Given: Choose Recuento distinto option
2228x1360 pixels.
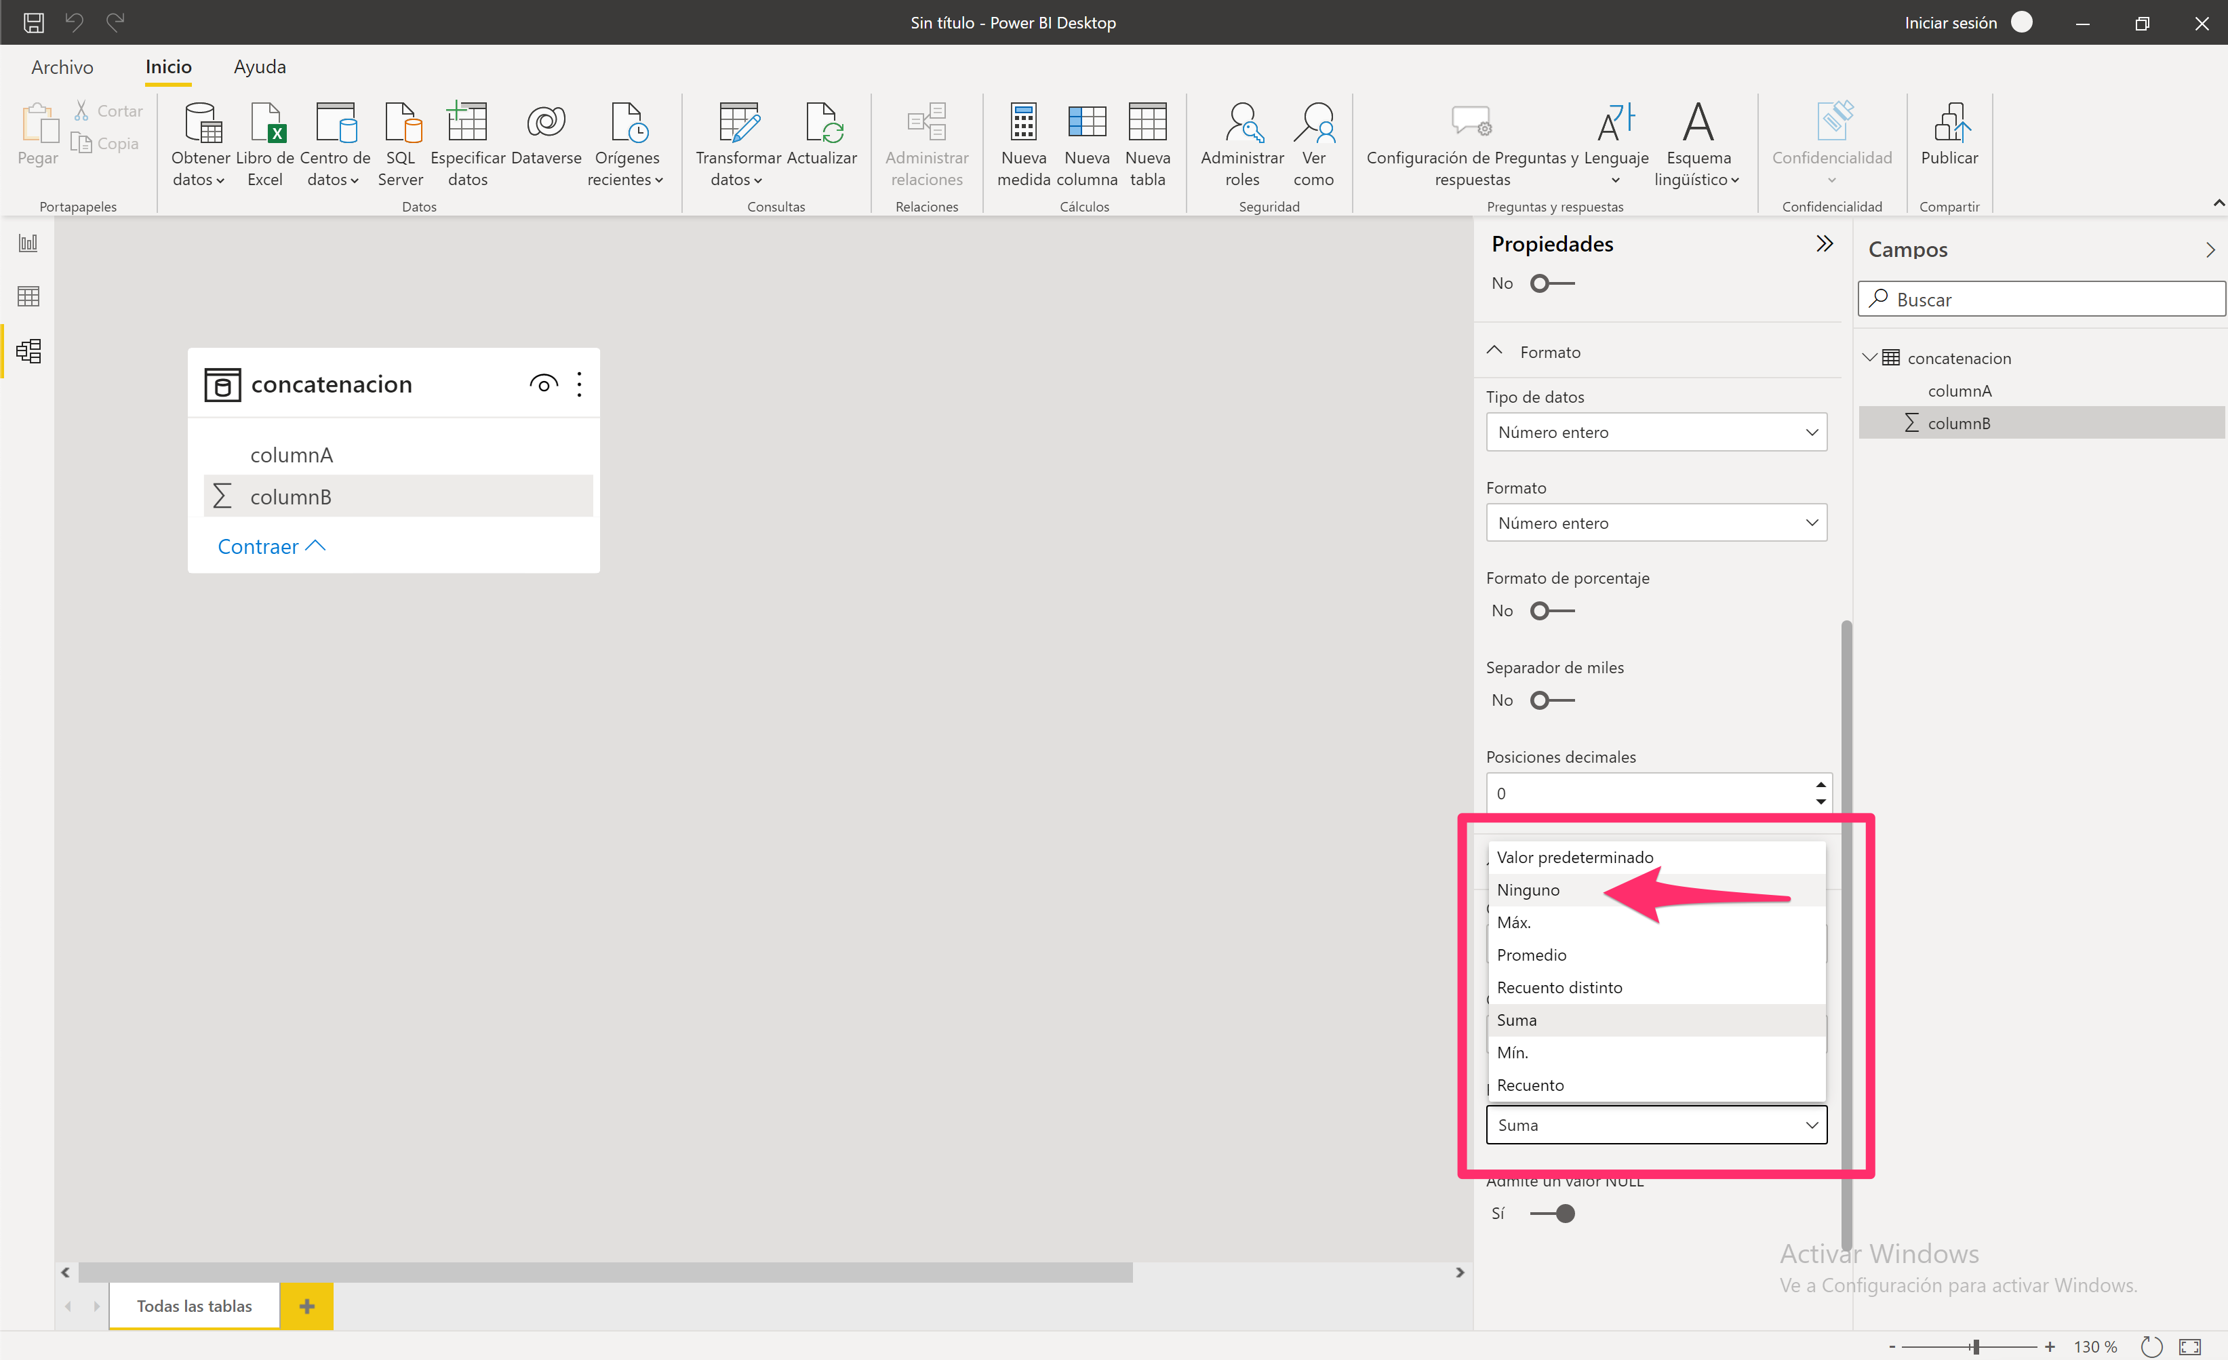Looking at the screenshot, I should 1656,987.
